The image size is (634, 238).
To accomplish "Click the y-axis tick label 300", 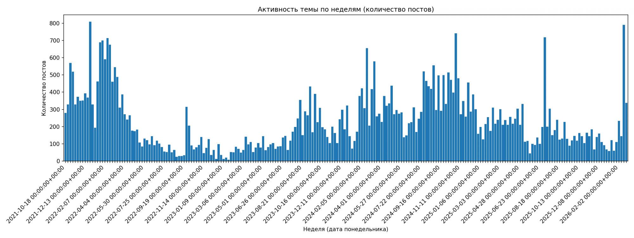I will [55, 109].
